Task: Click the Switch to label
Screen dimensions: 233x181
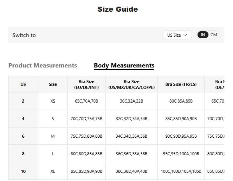Action: tap(24, 35)
